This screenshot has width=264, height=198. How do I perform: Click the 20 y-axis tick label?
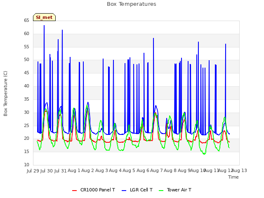26,139
